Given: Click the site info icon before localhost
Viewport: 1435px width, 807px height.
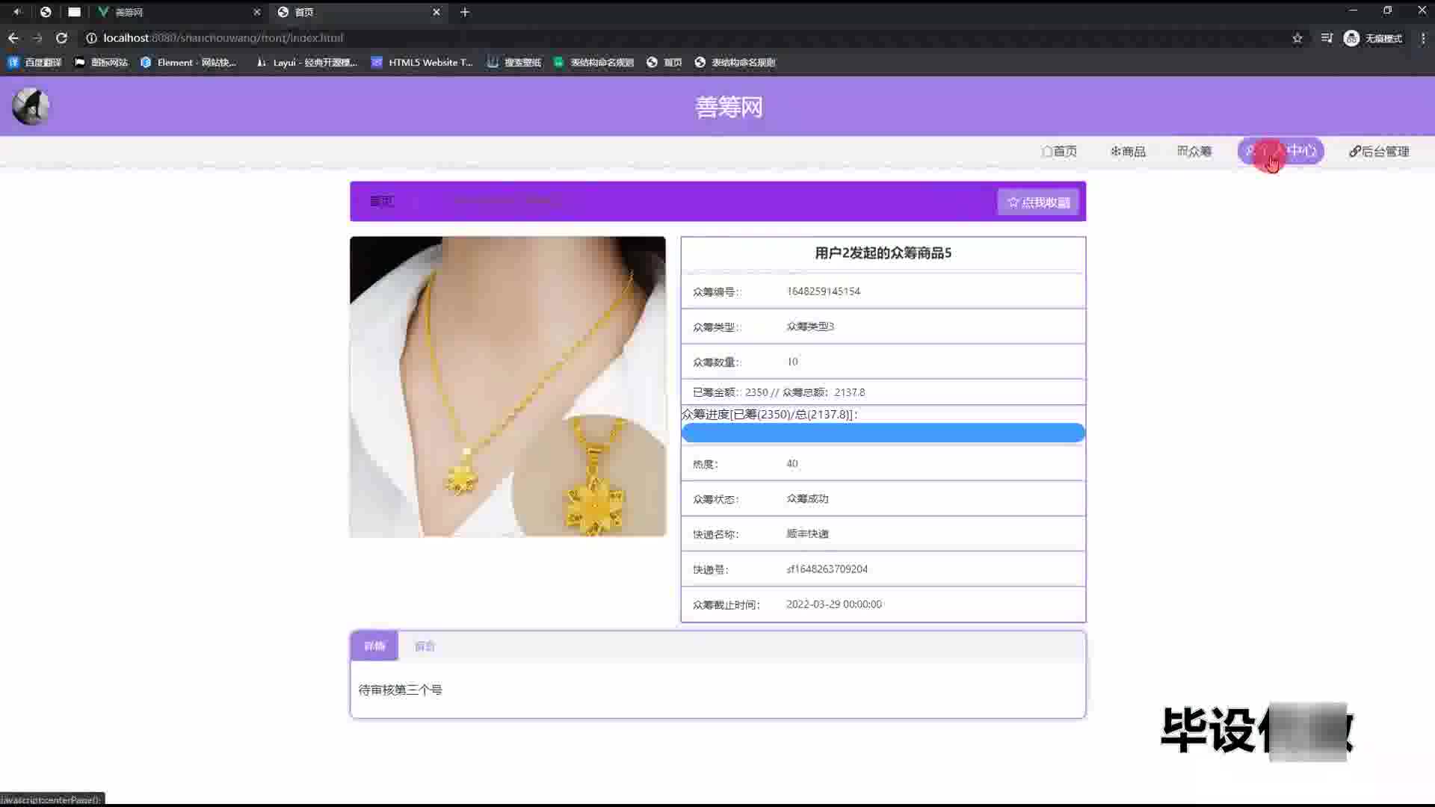Looking at the screenshot, I should pos(91,38).
